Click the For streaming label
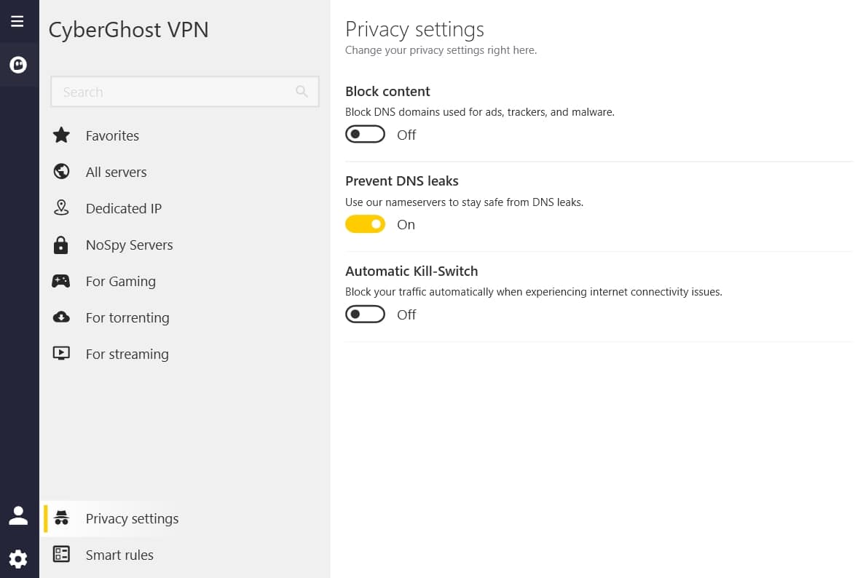This screenshot has height=578, width=855. pos(127,354)
